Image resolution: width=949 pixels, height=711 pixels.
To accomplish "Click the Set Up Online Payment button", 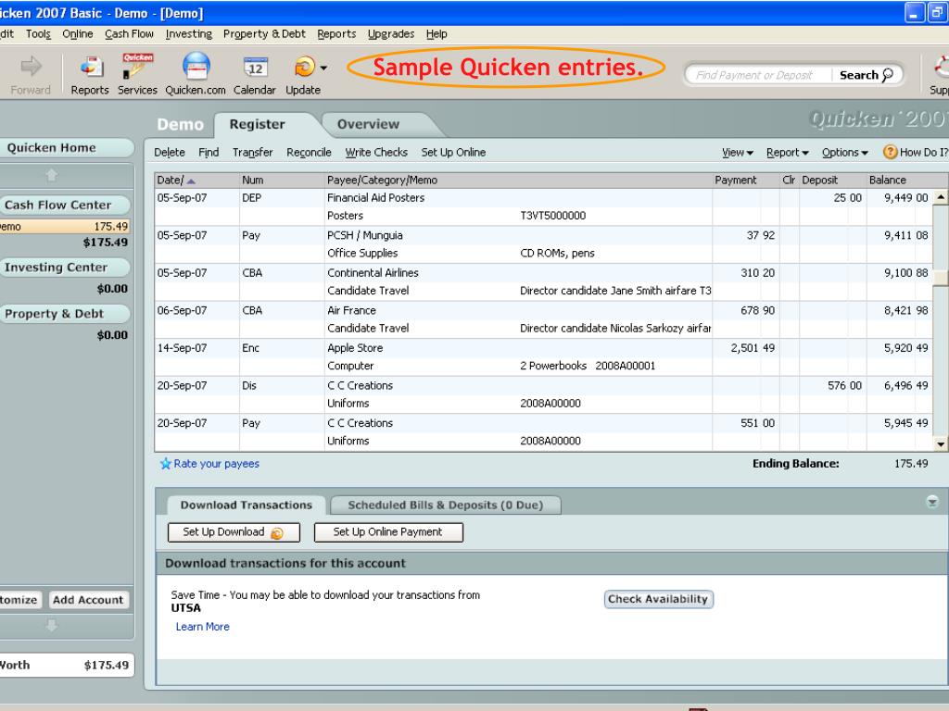I will pos(388,532).
